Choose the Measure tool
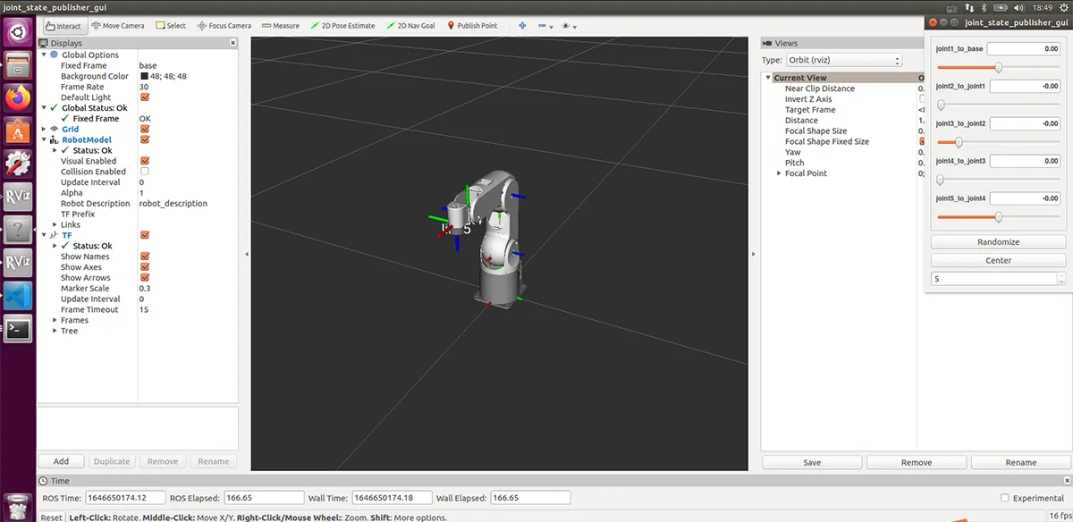The width and height of the screenshot is (1073, 522). pos(281,26)
